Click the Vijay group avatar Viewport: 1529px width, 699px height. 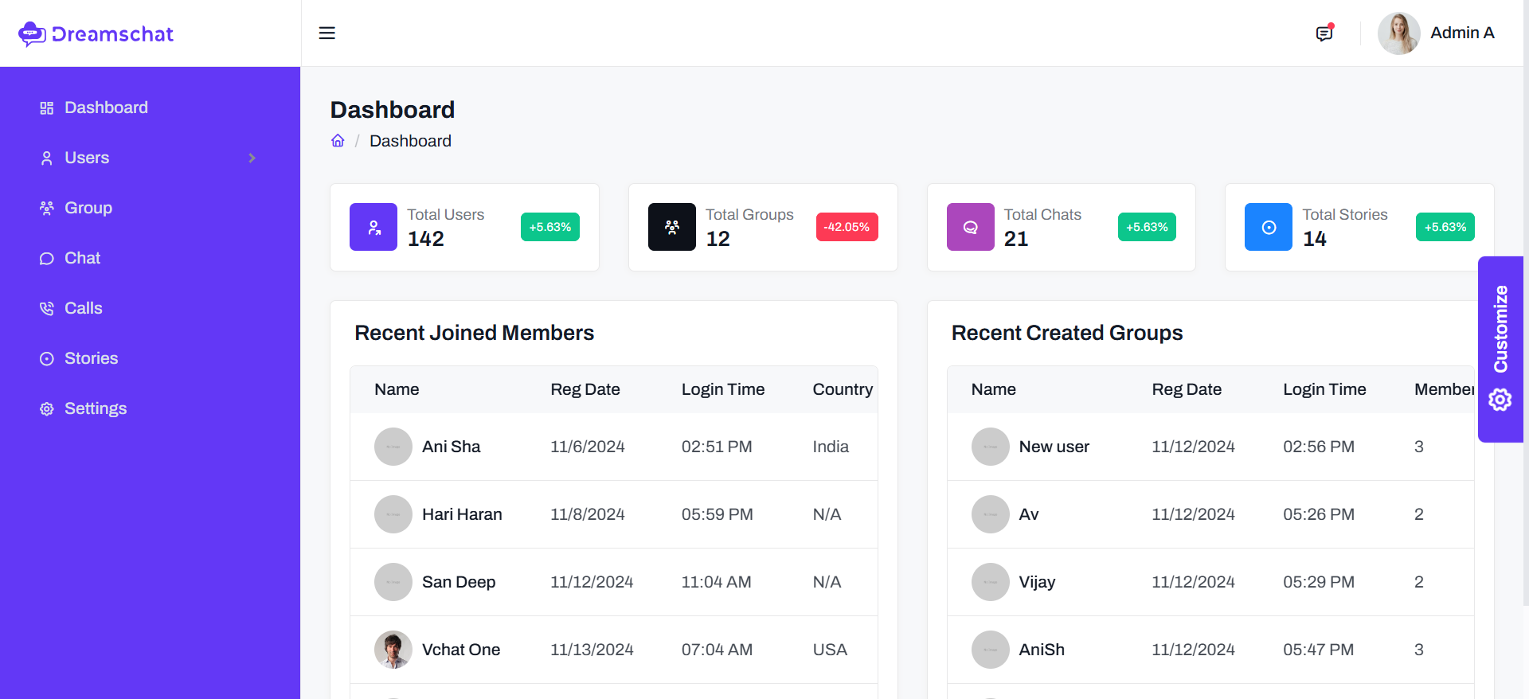tap(991, 582)
